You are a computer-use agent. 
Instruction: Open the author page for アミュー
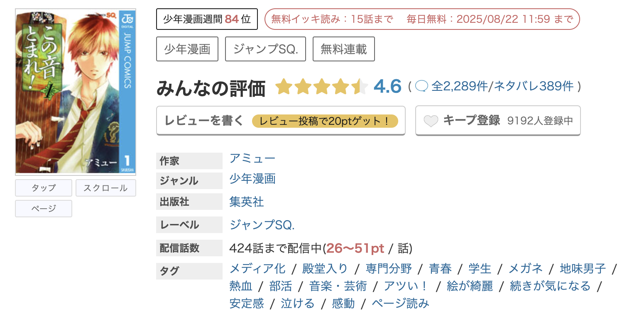pyautogui.click(x=252, y=158)
